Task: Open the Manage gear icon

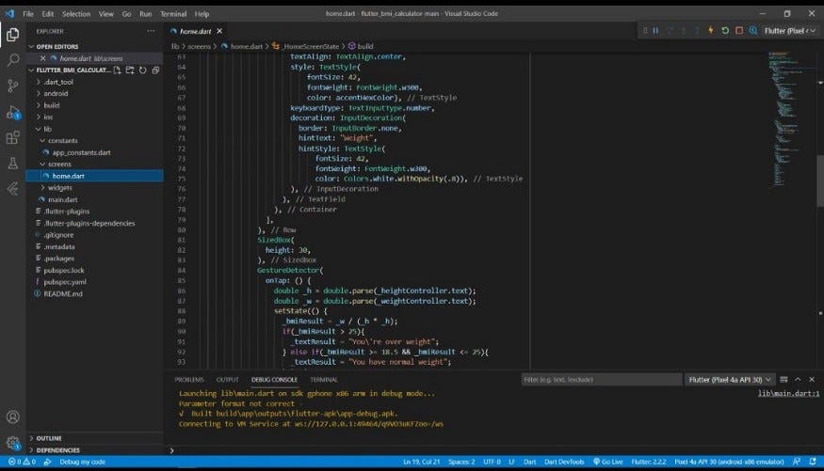Action: point(12,443)
